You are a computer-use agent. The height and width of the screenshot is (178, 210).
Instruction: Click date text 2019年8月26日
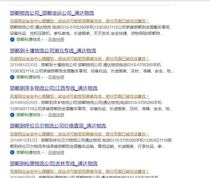pyautogui.click(x=24, y=102)
